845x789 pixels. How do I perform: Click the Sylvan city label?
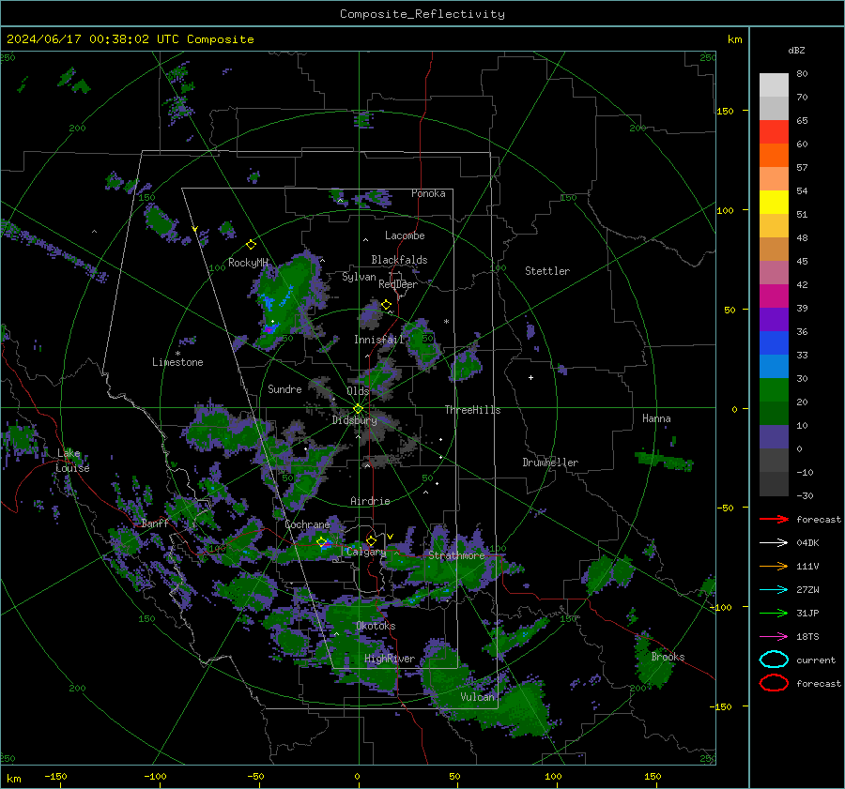tap(359, 277)
